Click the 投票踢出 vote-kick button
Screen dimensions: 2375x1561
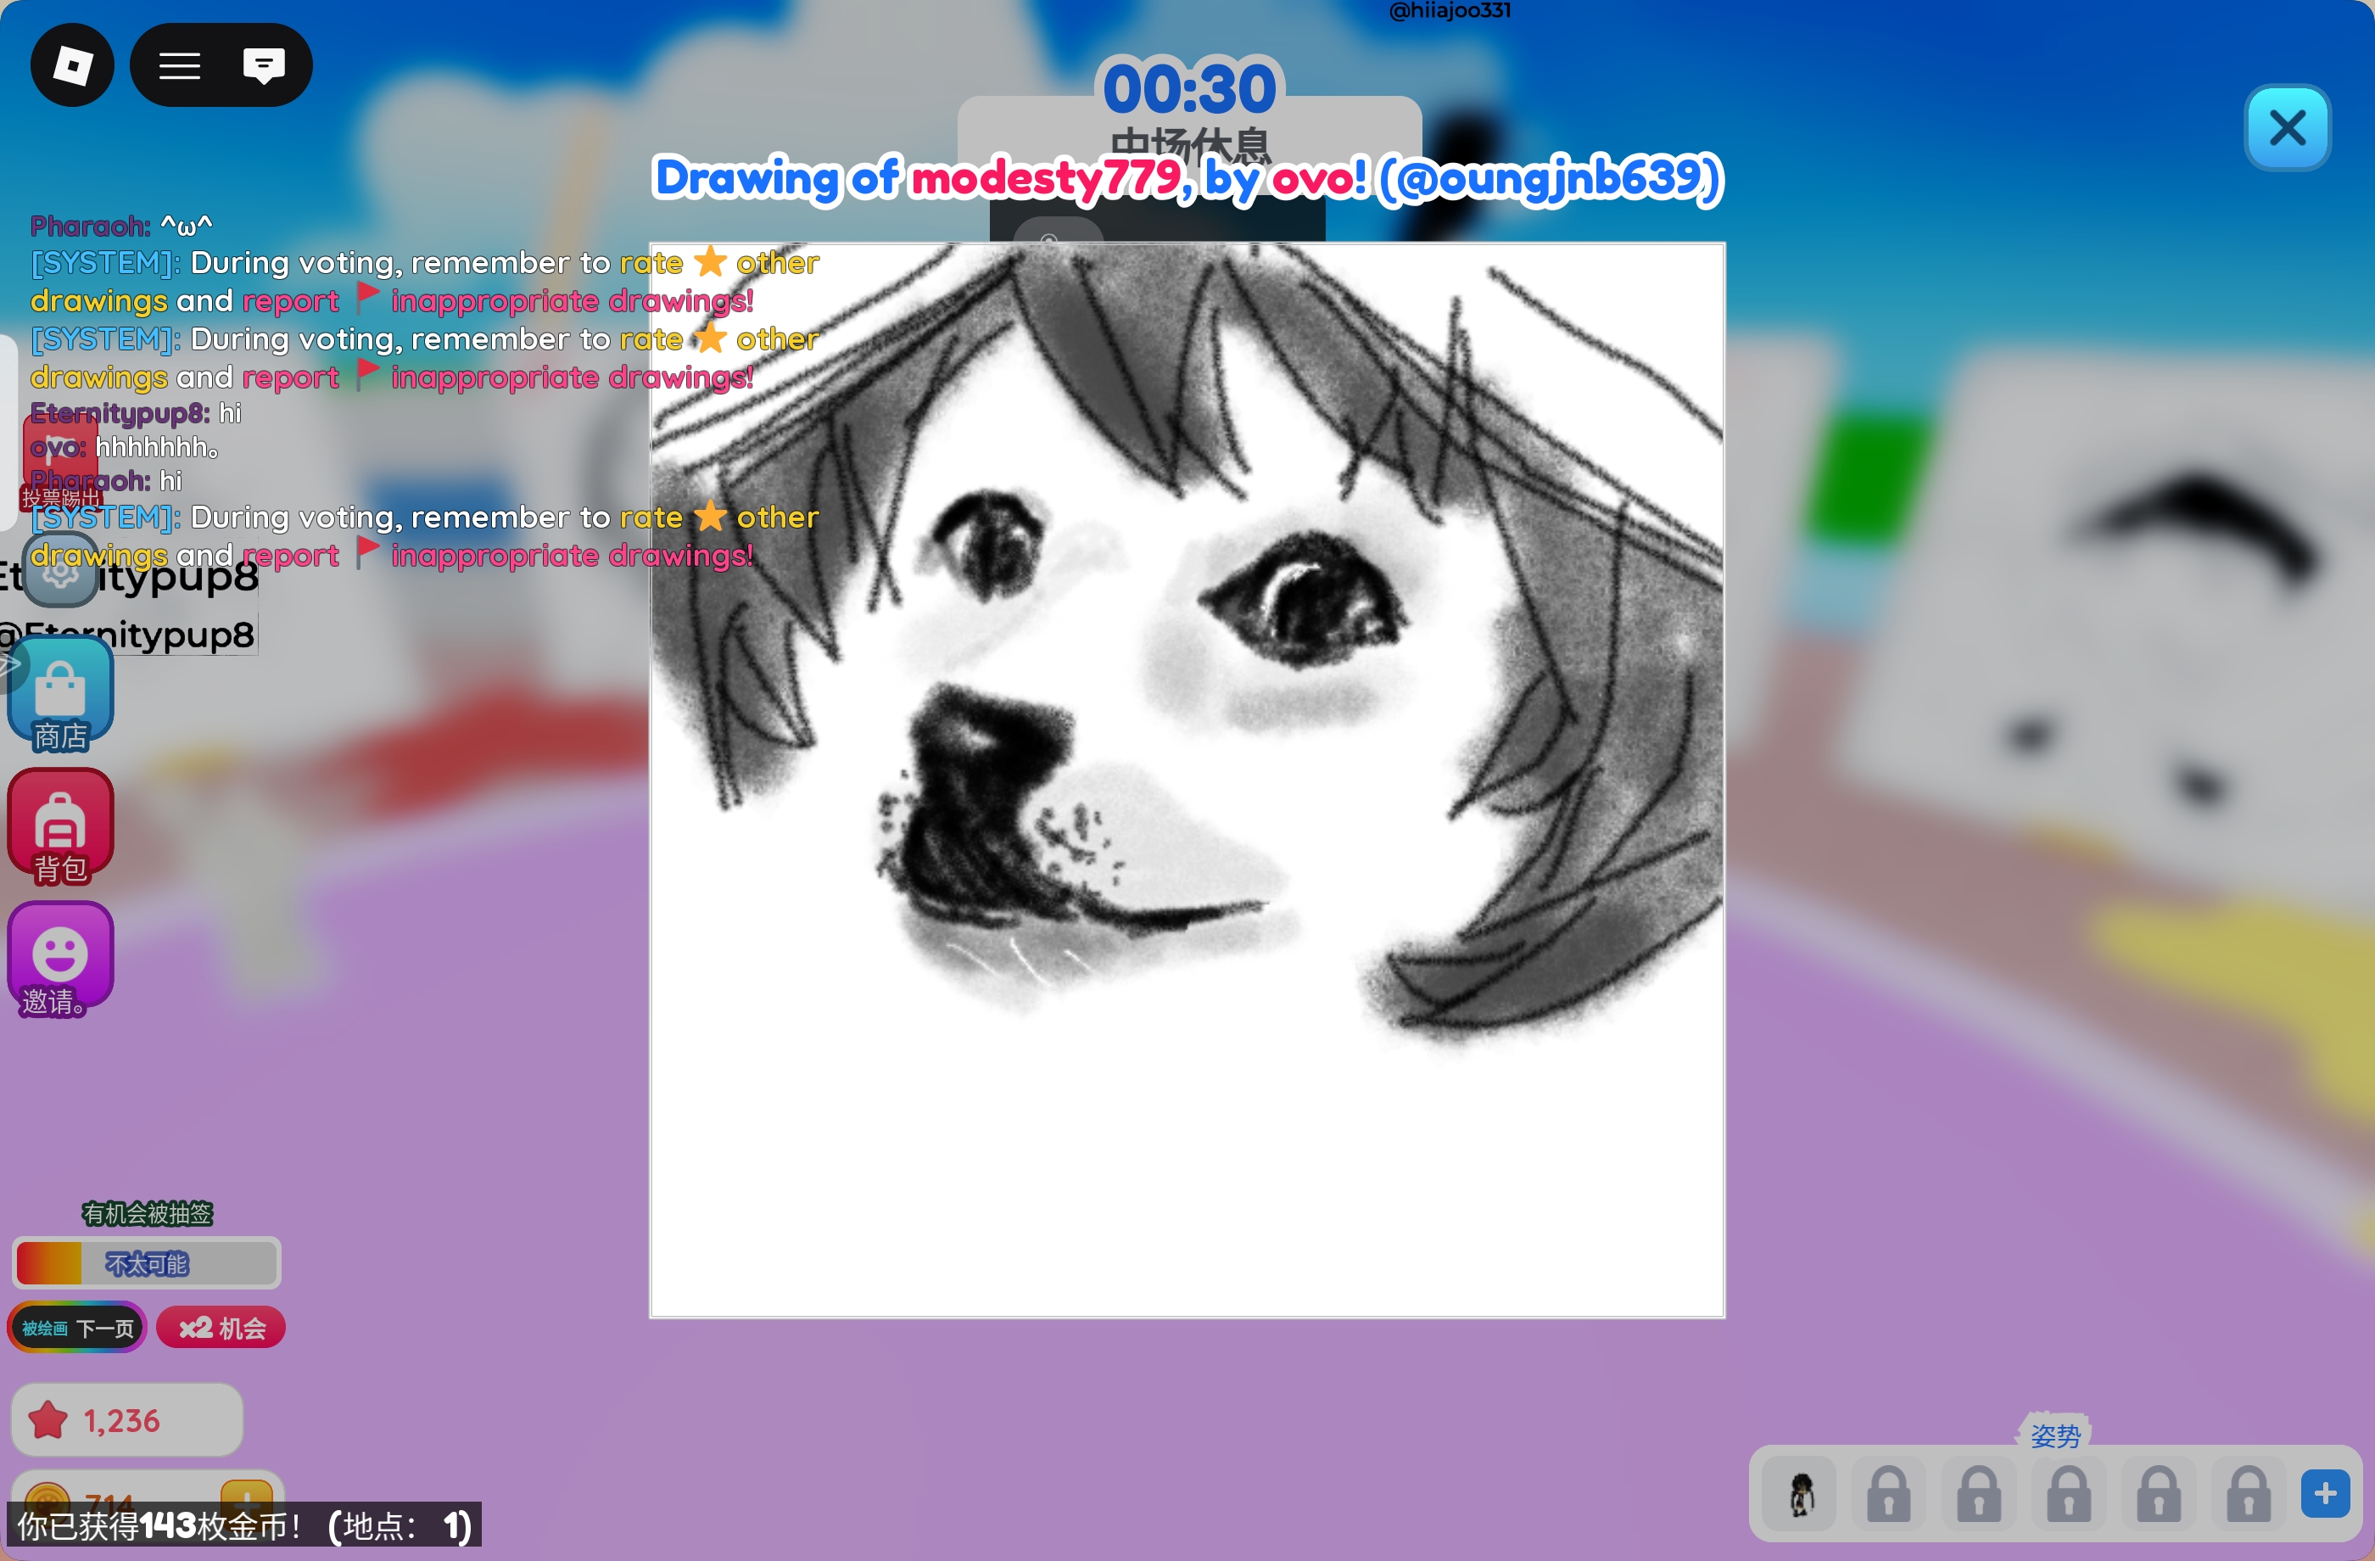pyautogui.click(x=60, y=462)
